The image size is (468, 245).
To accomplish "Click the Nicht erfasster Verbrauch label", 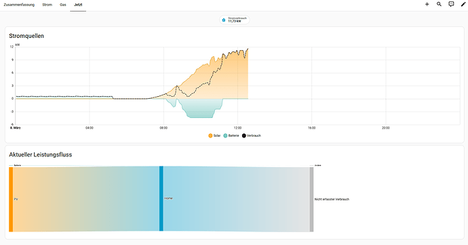I will 332,200.
